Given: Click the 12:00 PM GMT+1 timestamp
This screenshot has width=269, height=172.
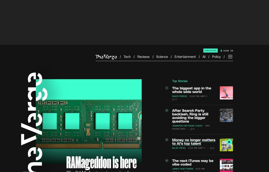Looking at the screenshot, I should [x=198, y=96].
